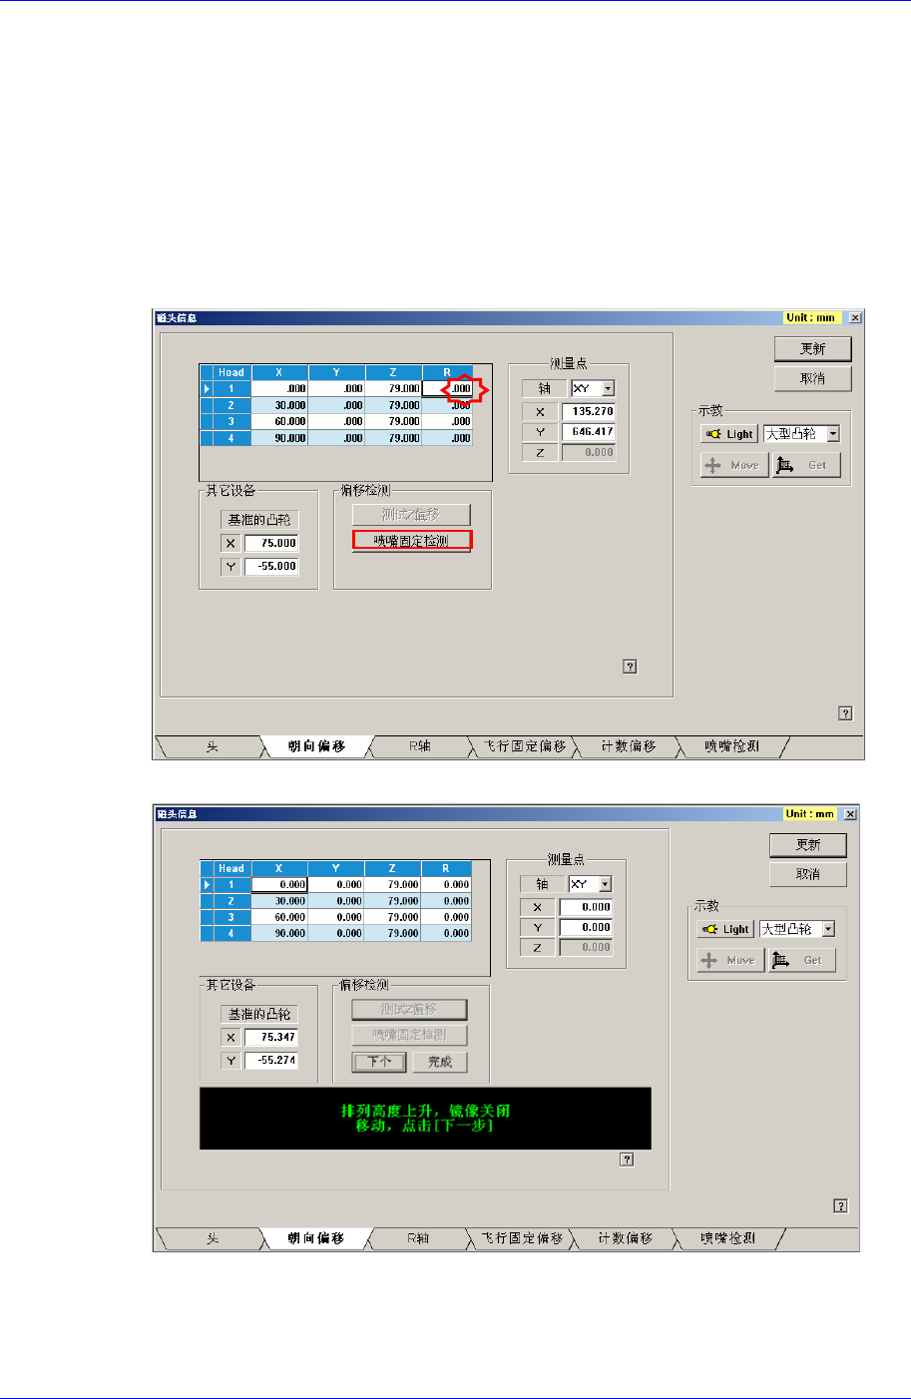Screen dimensions: 911x1399
Task: Select the 喷嘴检测 tab in lower window
Action: point(728,1238)
